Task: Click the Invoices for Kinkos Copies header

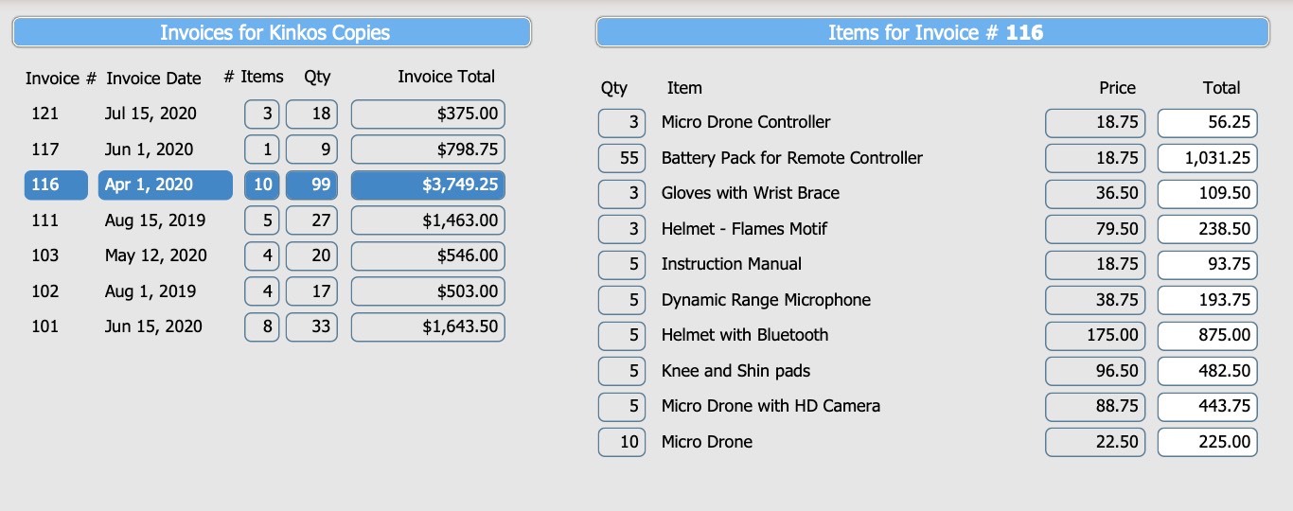Action: tap(272, 32)
